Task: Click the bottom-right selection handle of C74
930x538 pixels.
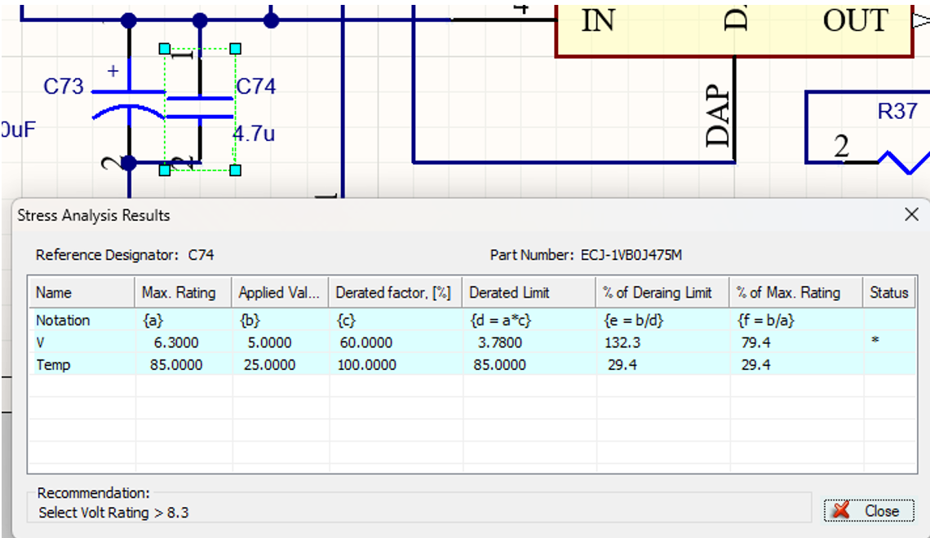Action: [x=235, y=170]
